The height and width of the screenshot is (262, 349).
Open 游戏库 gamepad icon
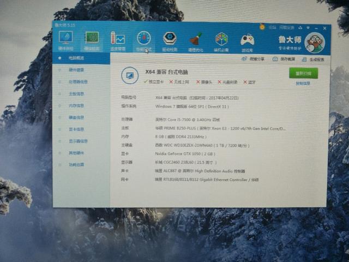247,40
